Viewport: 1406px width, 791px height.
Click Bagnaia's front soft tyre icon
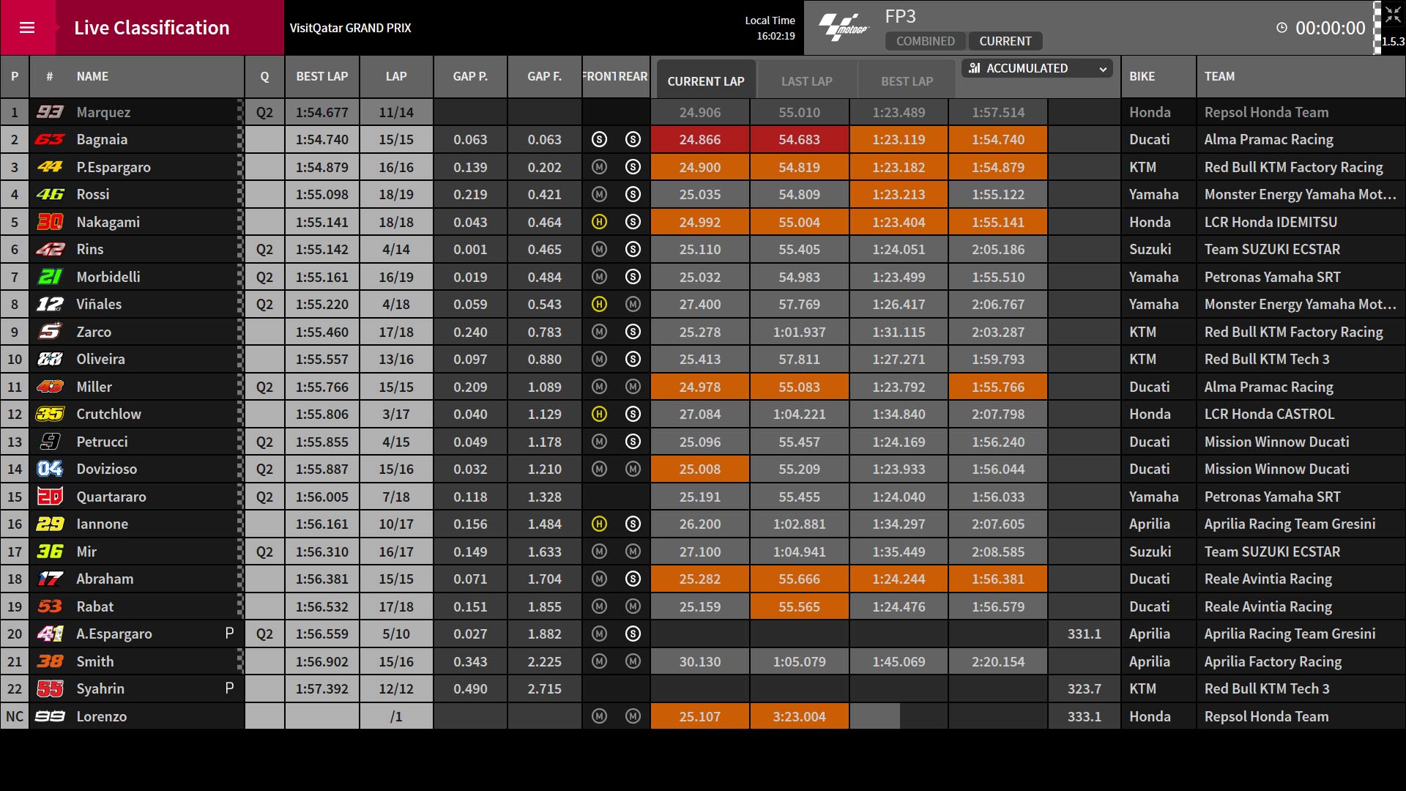(599, 139)
